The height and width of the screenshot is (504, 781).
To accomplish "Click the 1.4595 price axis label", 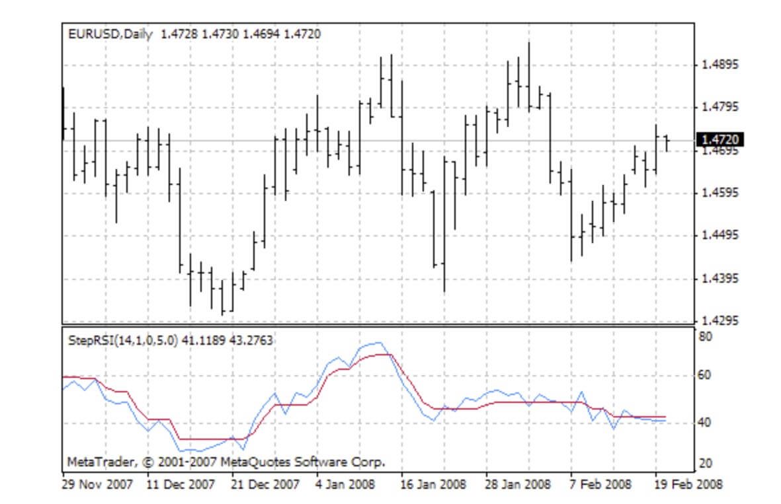I will click(x=719, y=193).
